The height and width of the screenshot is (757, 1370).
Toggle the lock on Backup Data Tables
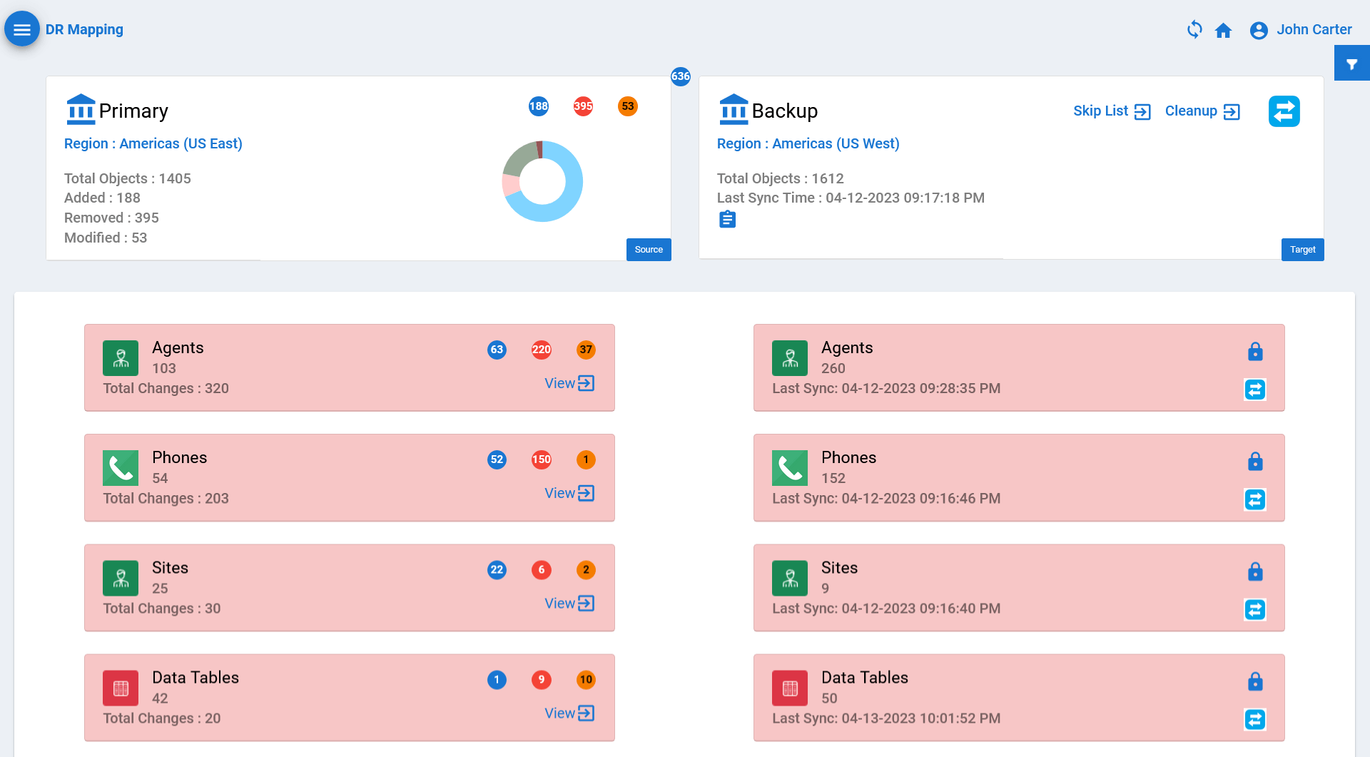pos(1255,681)
